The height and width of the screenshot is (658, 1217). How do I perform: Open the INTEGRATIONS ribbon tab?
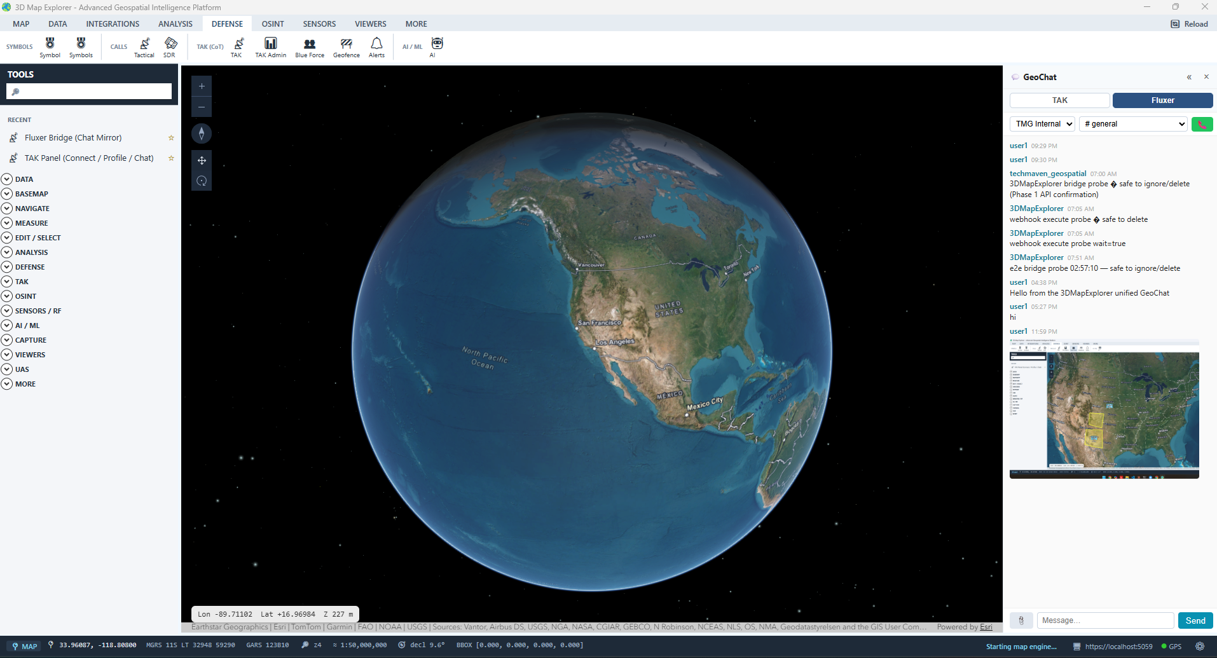pos(113,24)
